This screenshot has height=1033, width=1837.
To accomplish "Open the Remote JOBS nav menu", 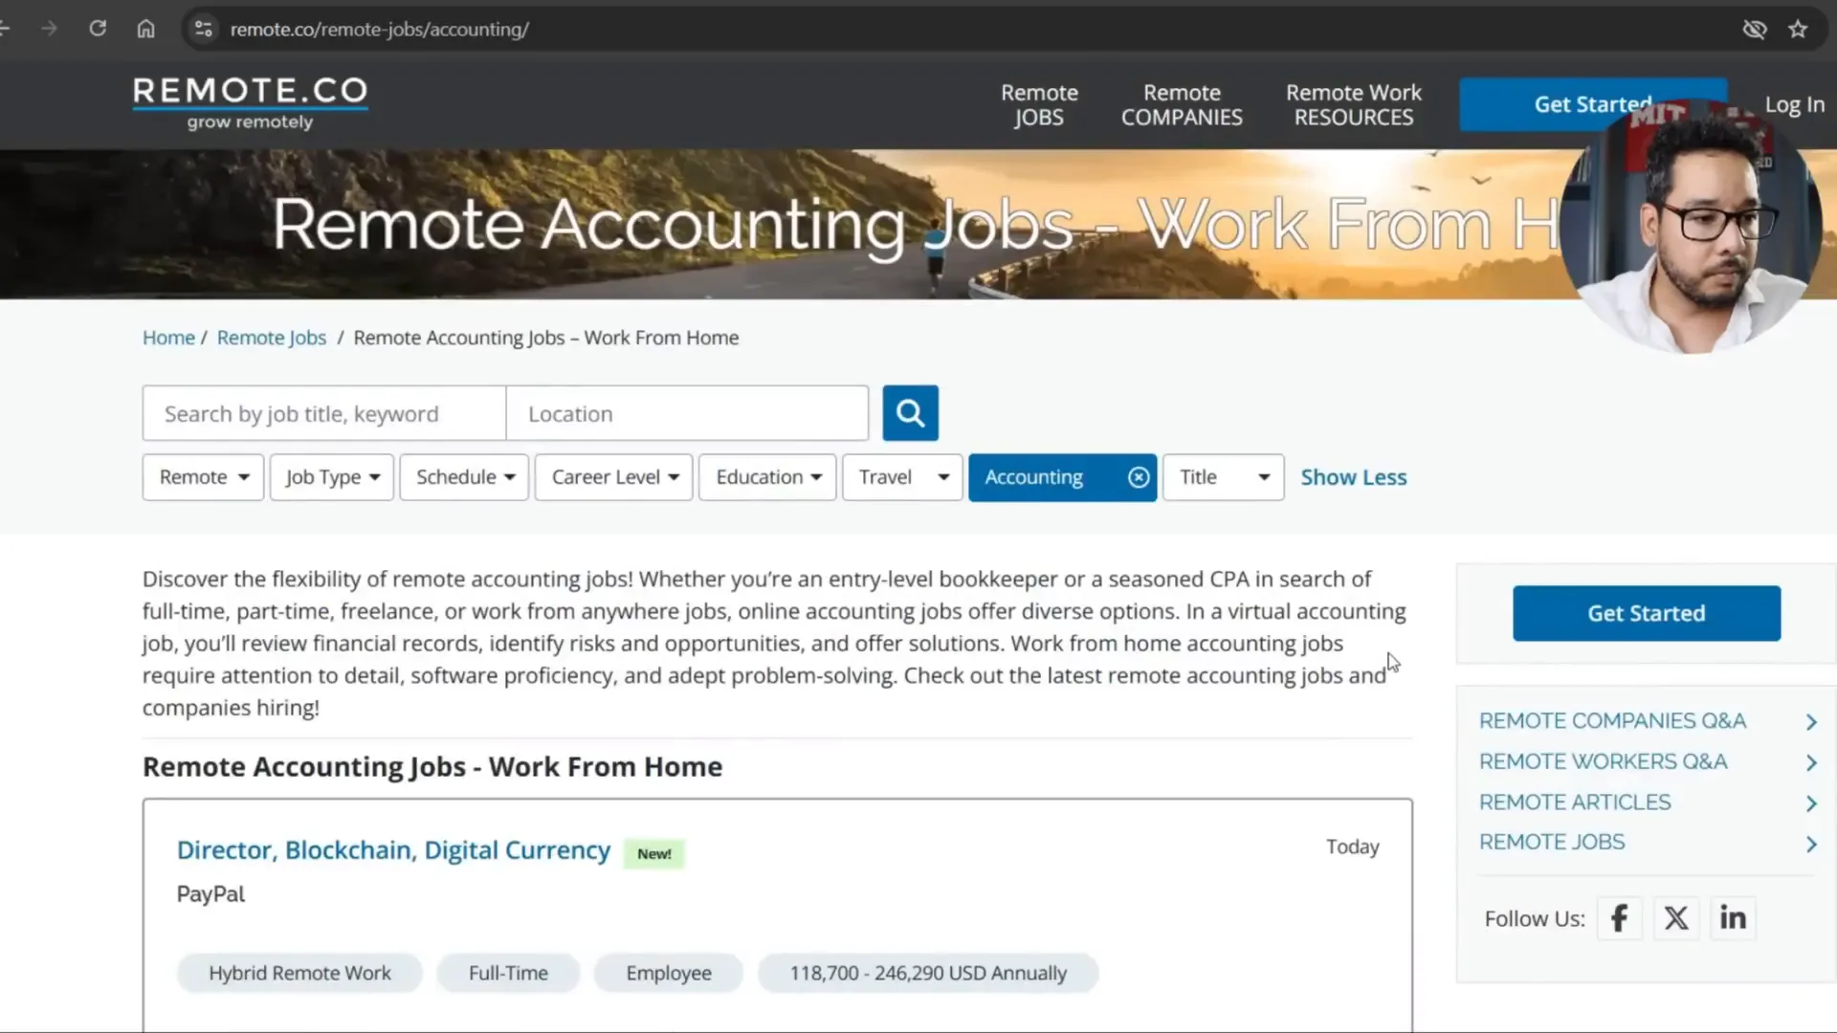I will pyautogui.click(x=1039, y=105).
